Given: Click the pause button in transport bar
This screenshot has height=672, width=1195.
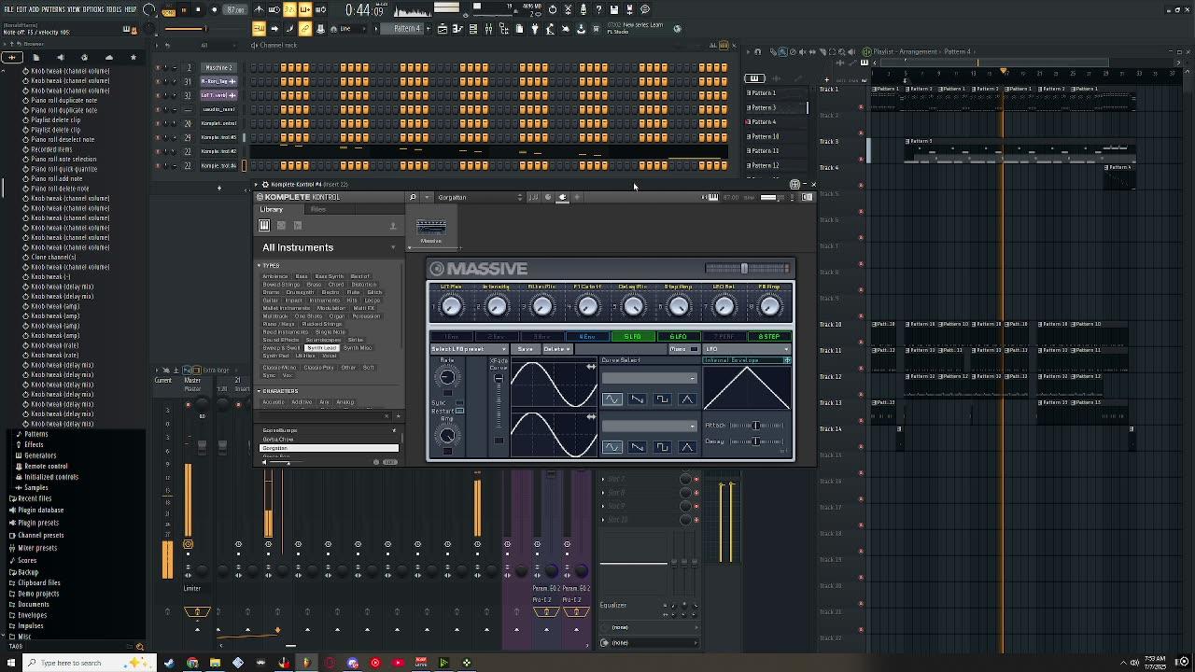Looking at the screenshot, I should (x=183, y=10).
